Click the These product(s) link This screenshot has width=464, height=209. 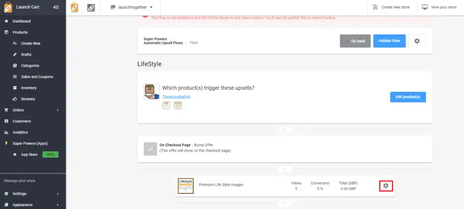[x=176, y=97]
